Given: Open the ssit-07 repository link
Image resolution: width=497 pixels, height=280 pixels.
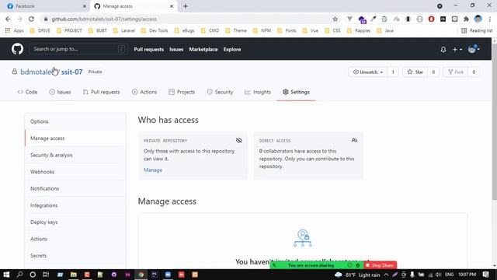Looking at the screenshot, I should click(71, 72).
